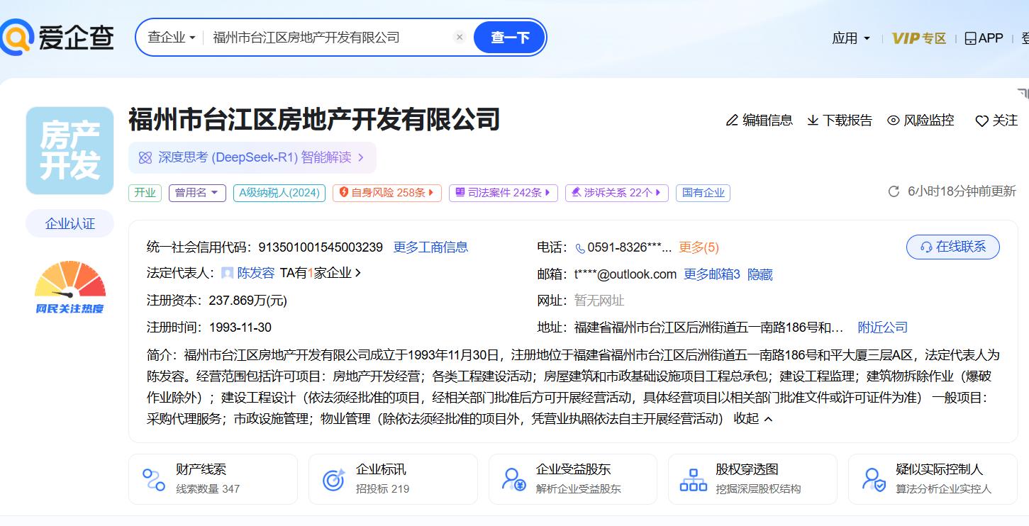
Task: Follow company via 关注 heart icon
Action: (981, 121)
